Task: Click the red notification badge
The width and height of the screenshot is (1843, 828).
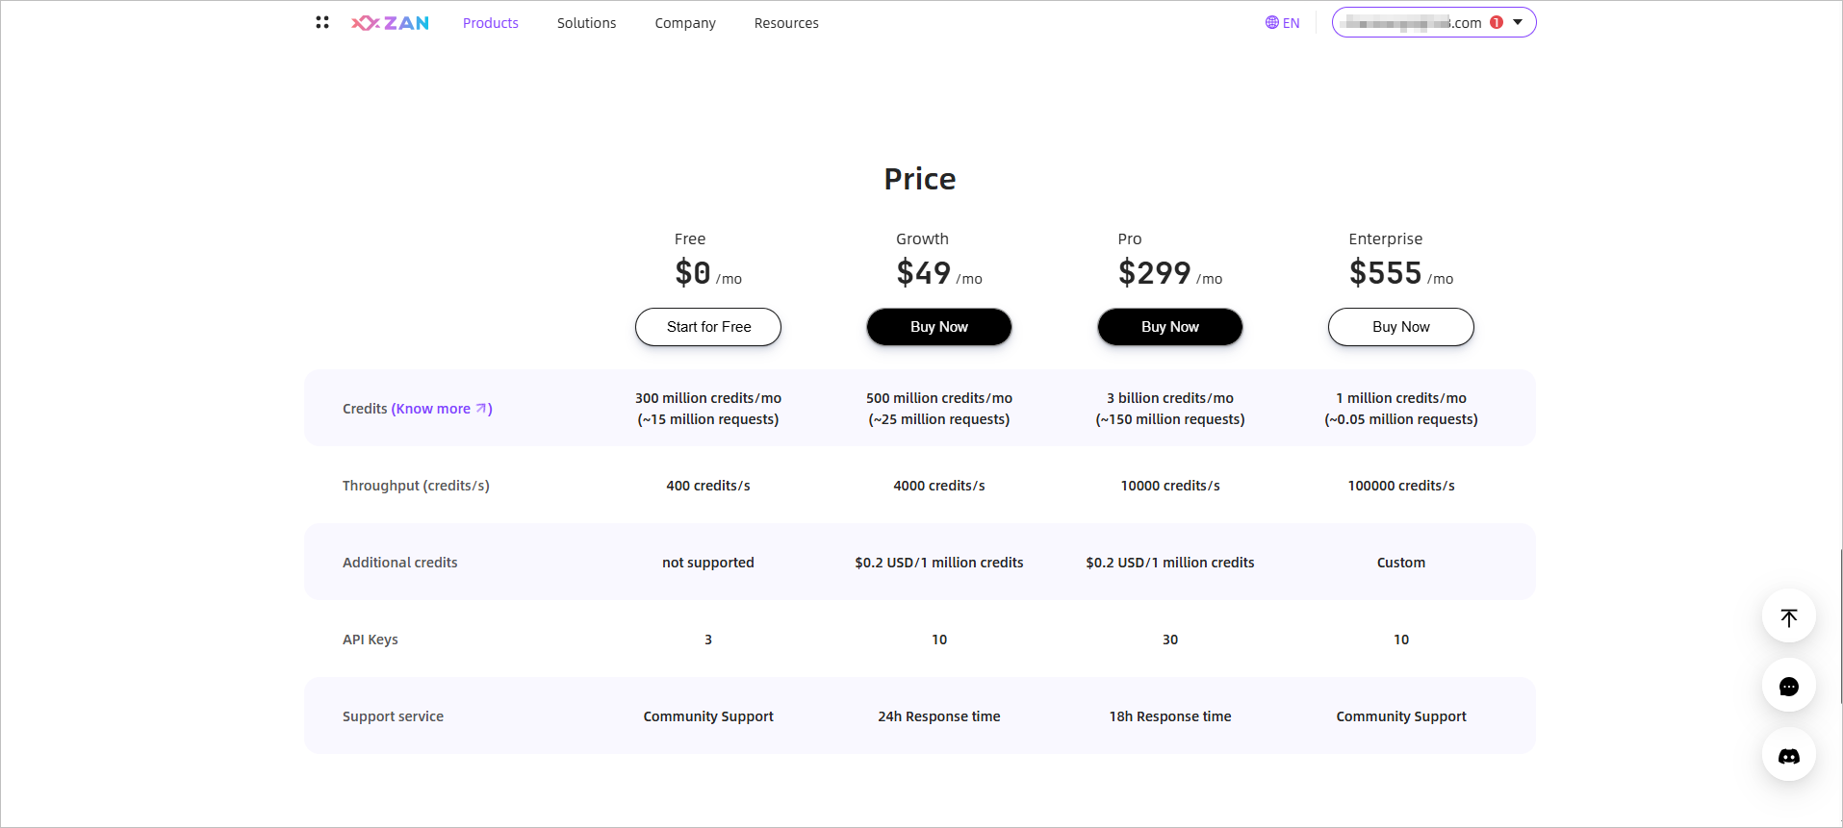Action: pyautogui.click(x=1497, y=22)
